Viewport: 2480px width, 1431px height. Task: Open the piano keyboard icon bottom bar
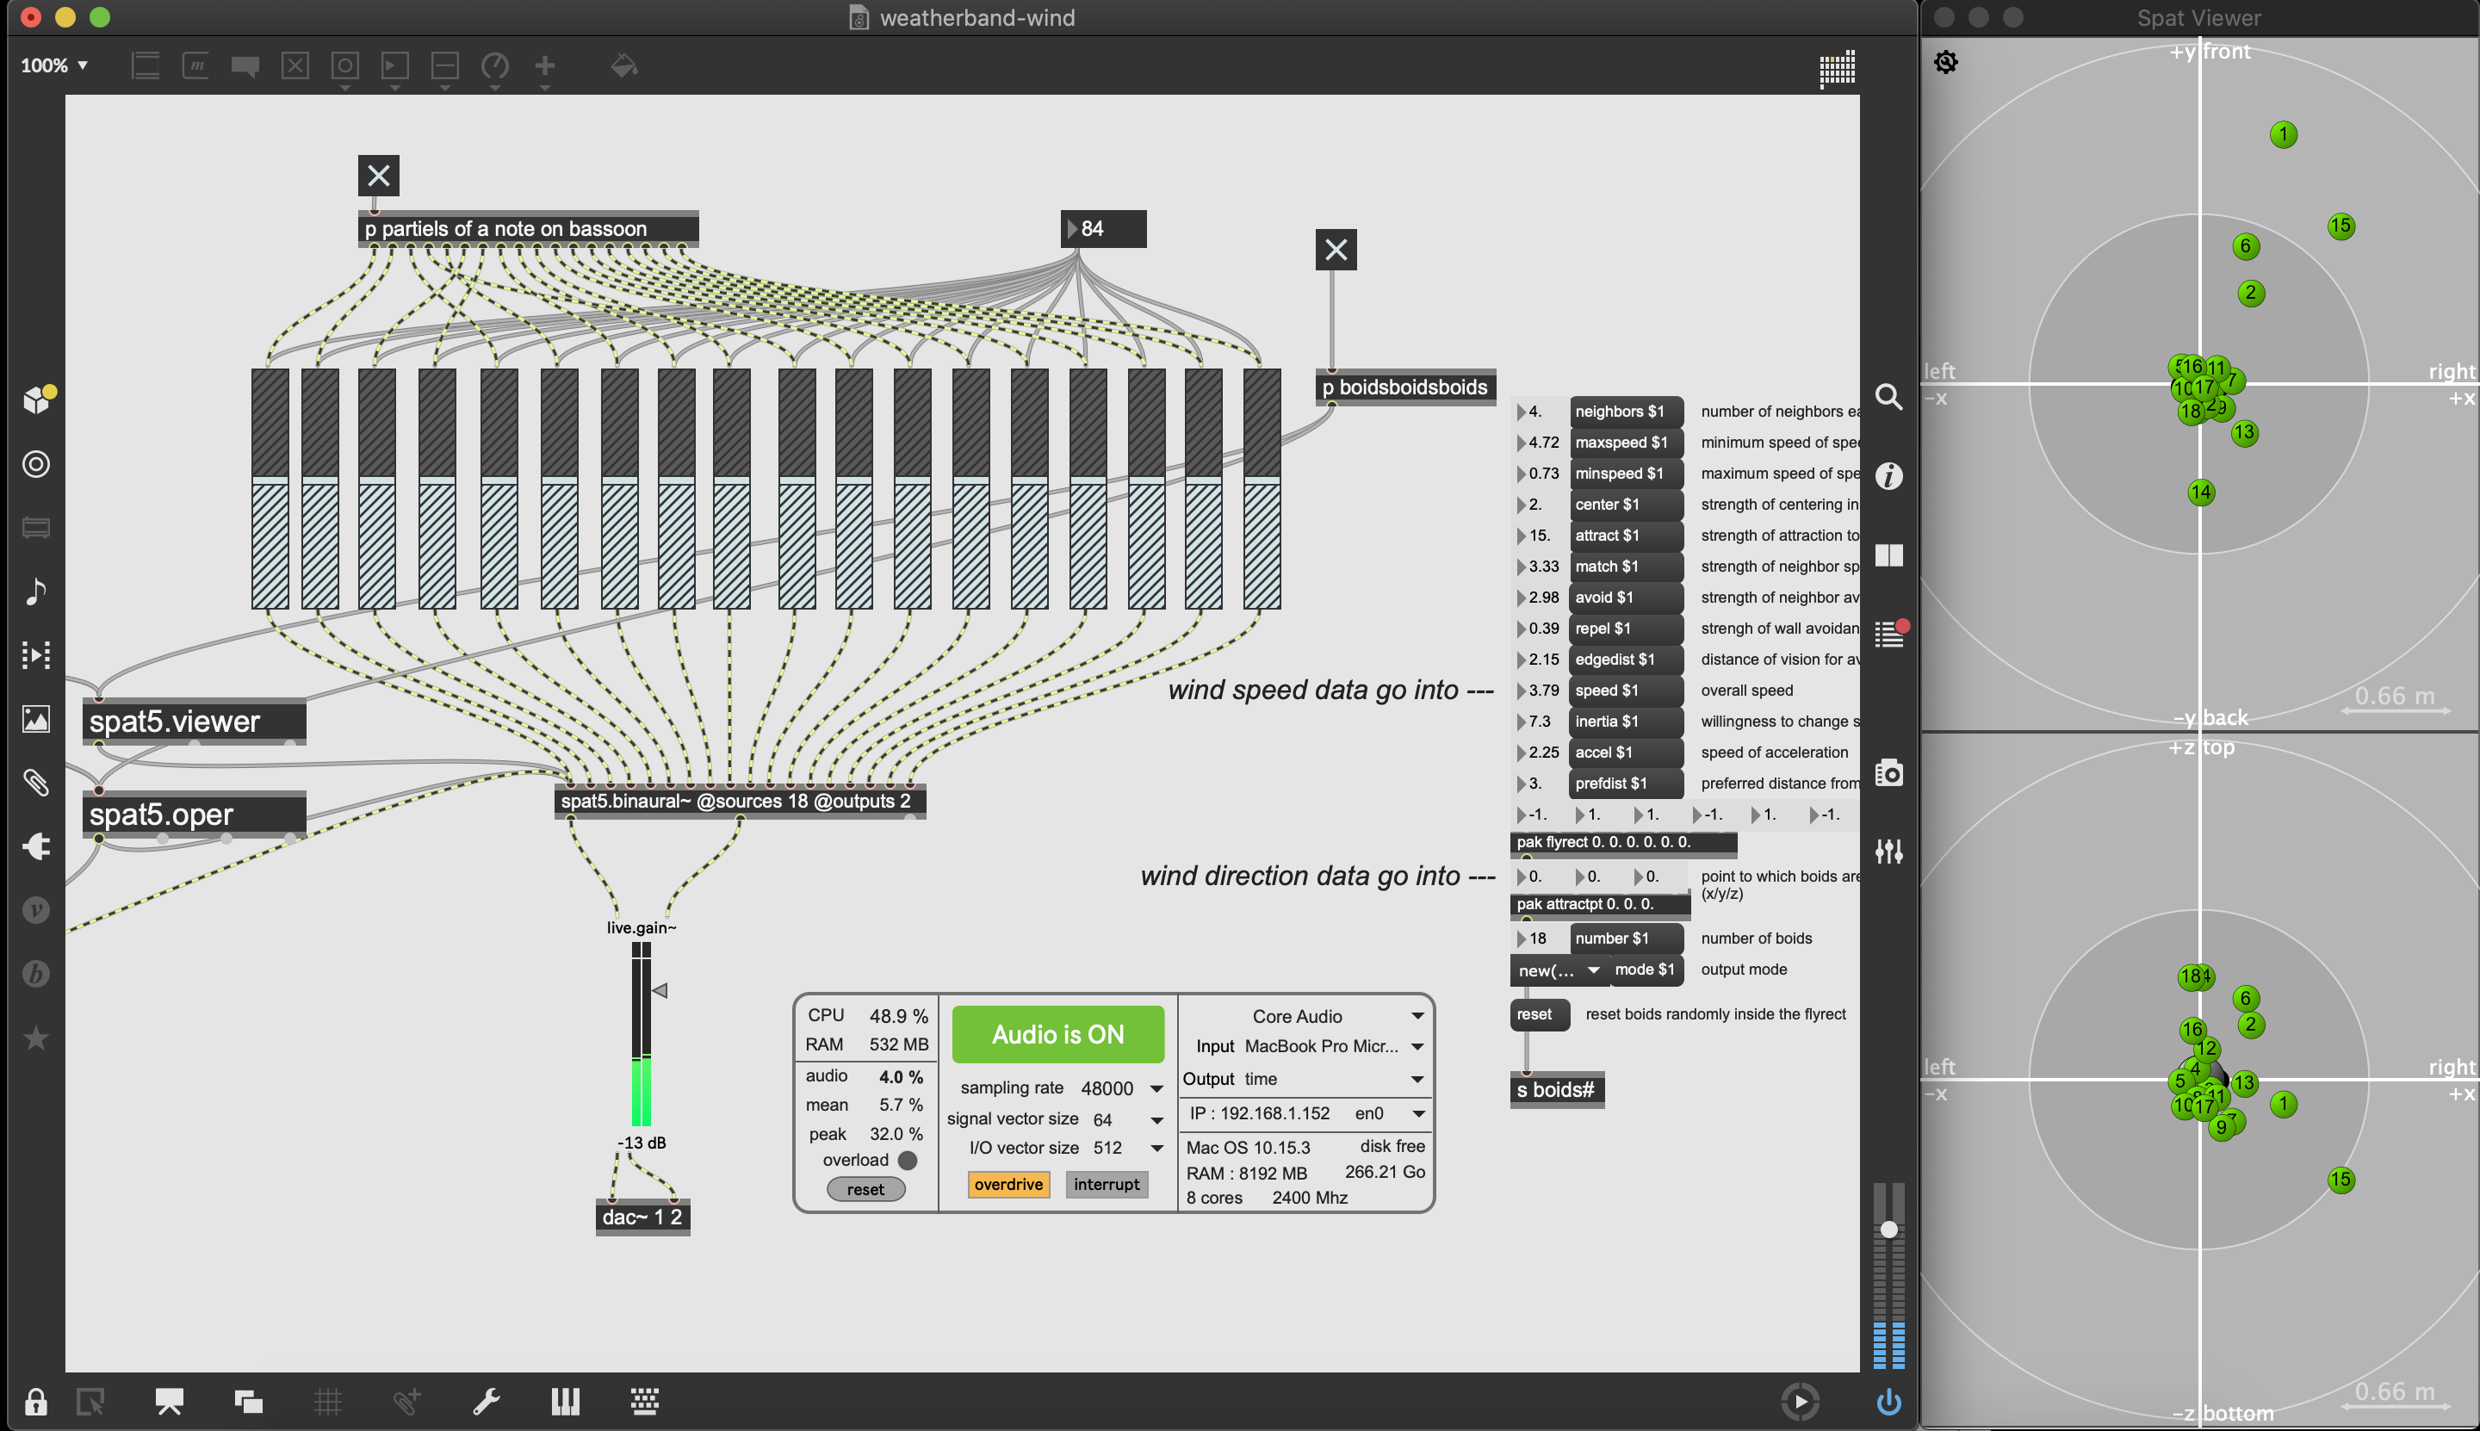click(565, 1401)
